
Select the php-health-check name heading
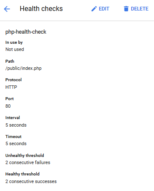point(26,32)
